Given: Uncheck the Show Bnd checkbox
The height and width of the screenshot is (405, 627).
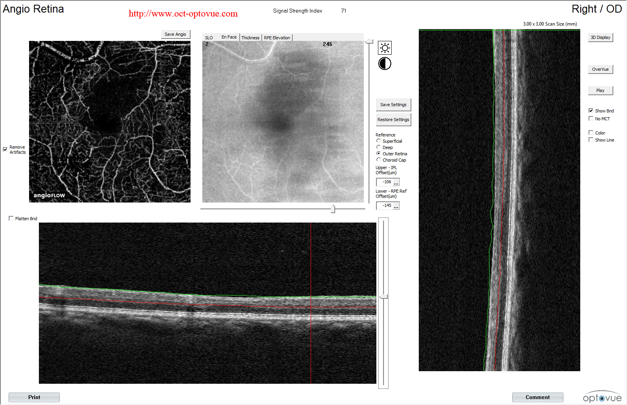Looking at the screenshot, I should (591, 111).
